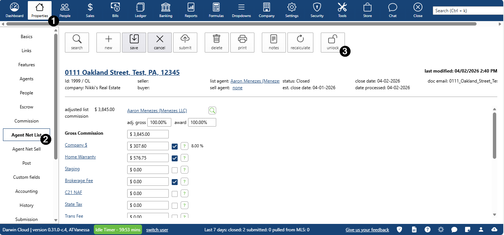Open the Banking module
The width and height of the screenshot is (504, 235).
tap(166, 10)
